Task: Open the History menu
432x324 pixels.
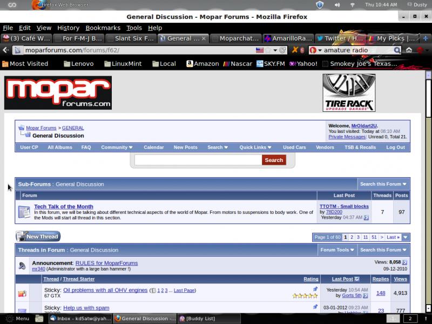Action: 68,28
